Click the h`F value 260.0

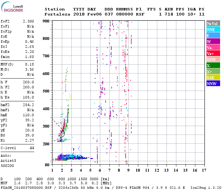pos(28,82)
